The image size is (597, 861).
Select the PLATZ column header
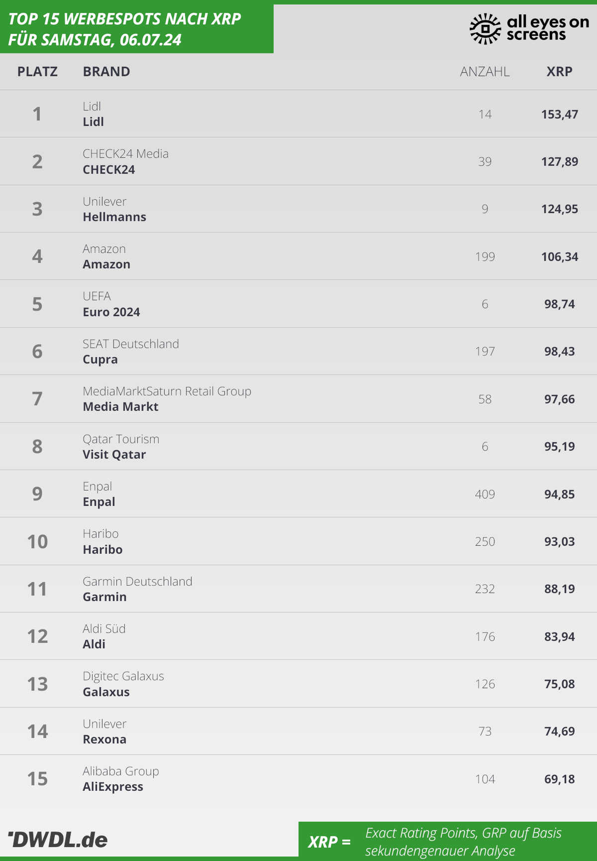click(37, 72)
